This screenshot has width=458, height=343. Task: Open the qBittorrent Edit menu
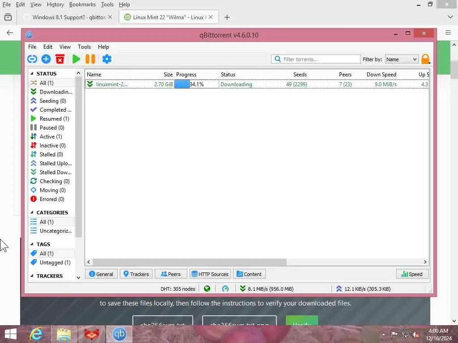tap(47, 47)
